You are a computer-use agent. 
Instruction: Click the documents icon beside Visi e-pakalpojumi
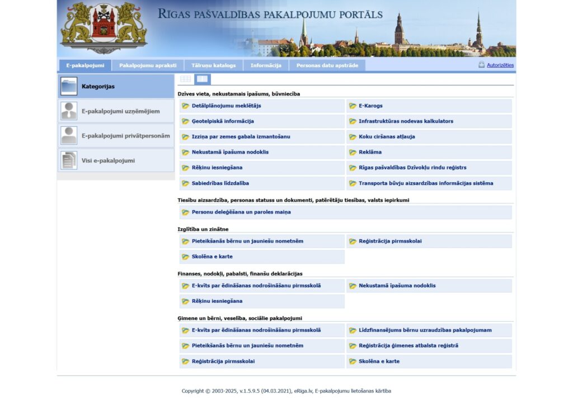(x=69, y=160)
